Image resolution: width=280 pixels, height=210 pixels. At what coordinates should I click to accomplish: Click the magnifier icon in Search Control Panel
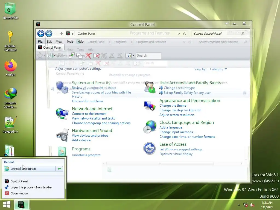pyautogui.click(x=243, y=34)
